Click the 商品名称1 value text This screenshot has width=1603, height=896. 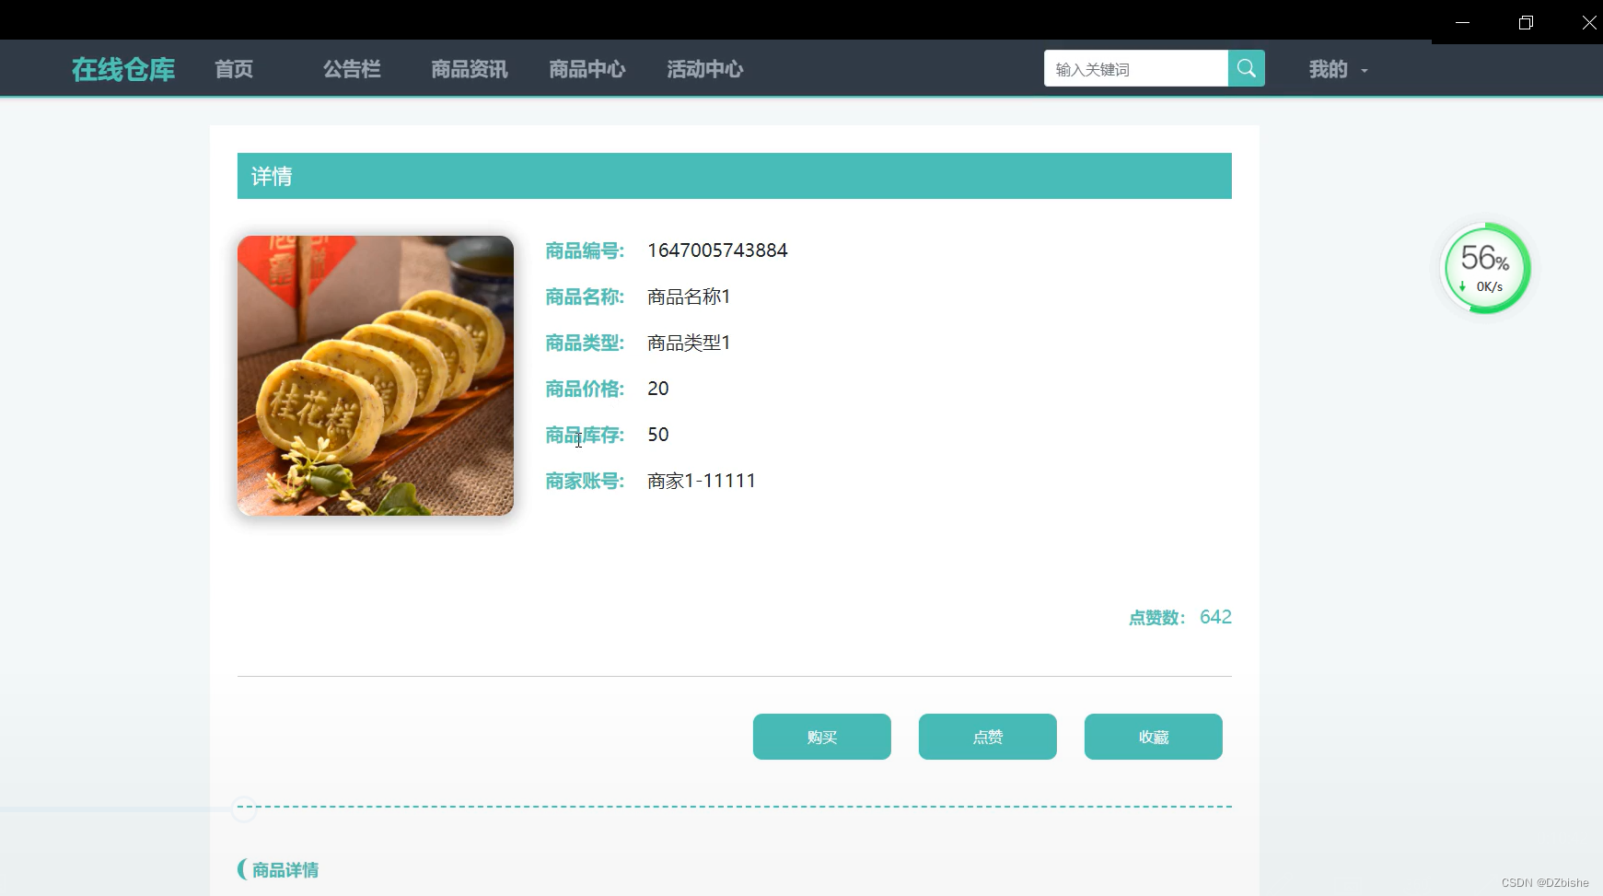[x=689, y=297]
